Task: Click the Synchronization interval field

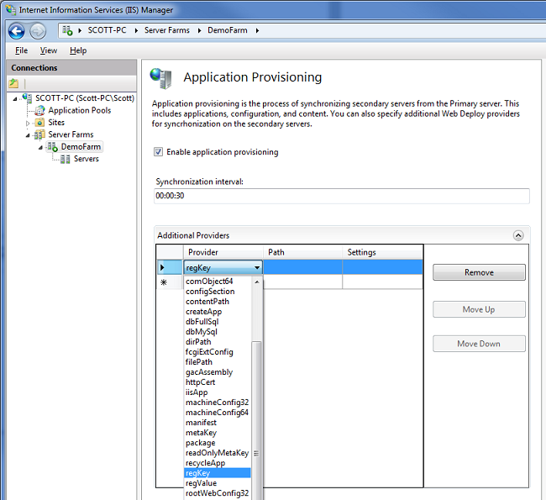Action: click(342, 196)
